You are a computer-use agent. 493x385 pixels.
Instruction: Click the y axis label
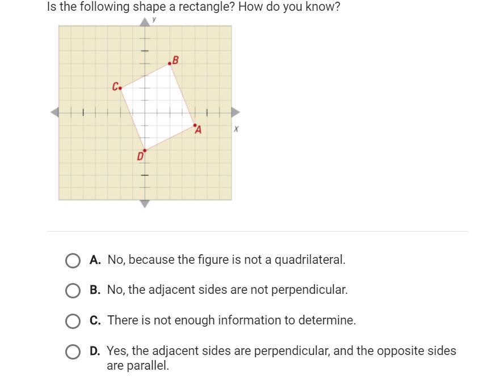pyautogui.click(x=154, y=19)
